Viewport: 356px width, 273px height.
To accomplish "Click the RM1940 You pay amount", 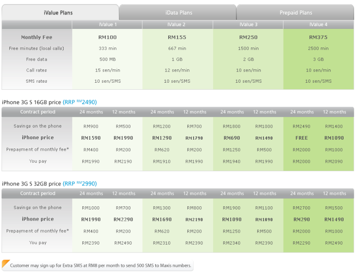I will coord(231,161).
